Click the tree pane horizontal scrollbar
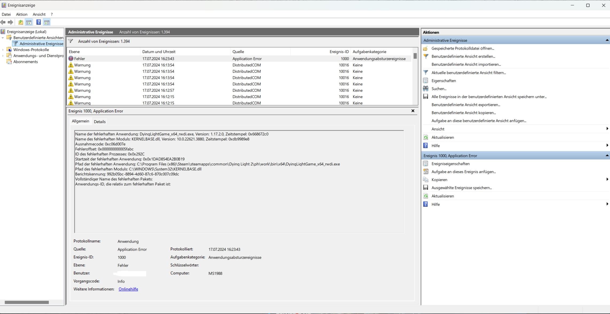Image resolution: width=610 pixels, height=314 pixels. (x=27, y=302)
